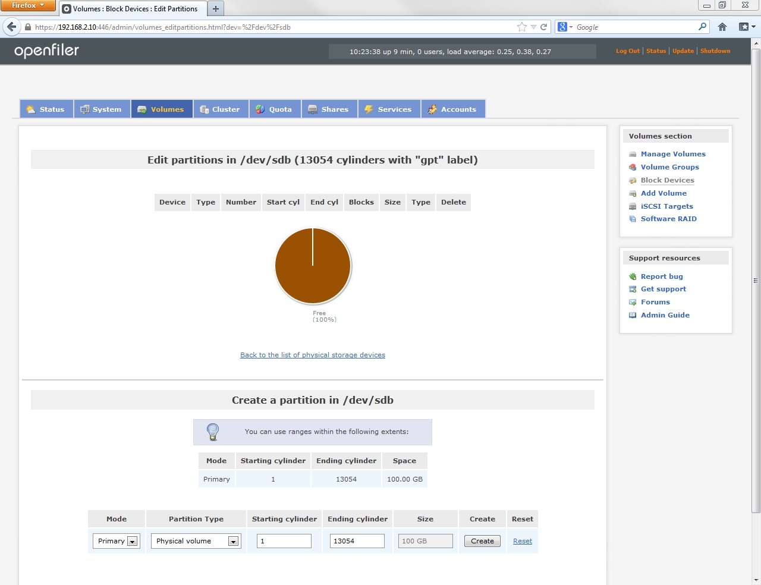Image resolution: width=761 pixels, height=585 pixels.
Task: Click the Volume Groups sidebar icon
Action: 633,168
